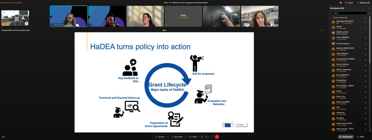Raise hand using the hand icon
The height and width of the screenshot is (140, 372).
tap(202, 137)
